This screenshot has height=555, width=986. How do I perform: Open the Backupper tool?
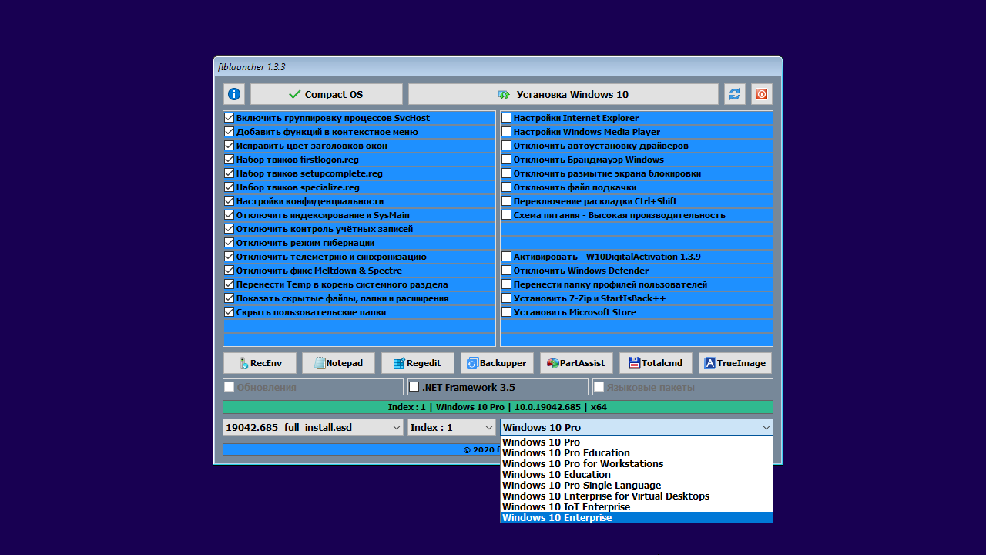tap(497, 363)
